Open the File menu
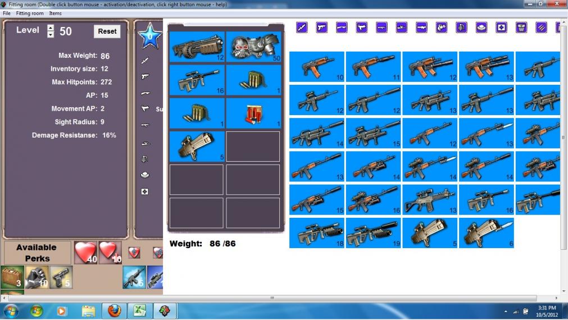 (x=7, y=13)
